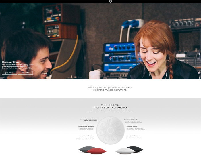Click the center pad of the Oval

(x=110, y=130)
